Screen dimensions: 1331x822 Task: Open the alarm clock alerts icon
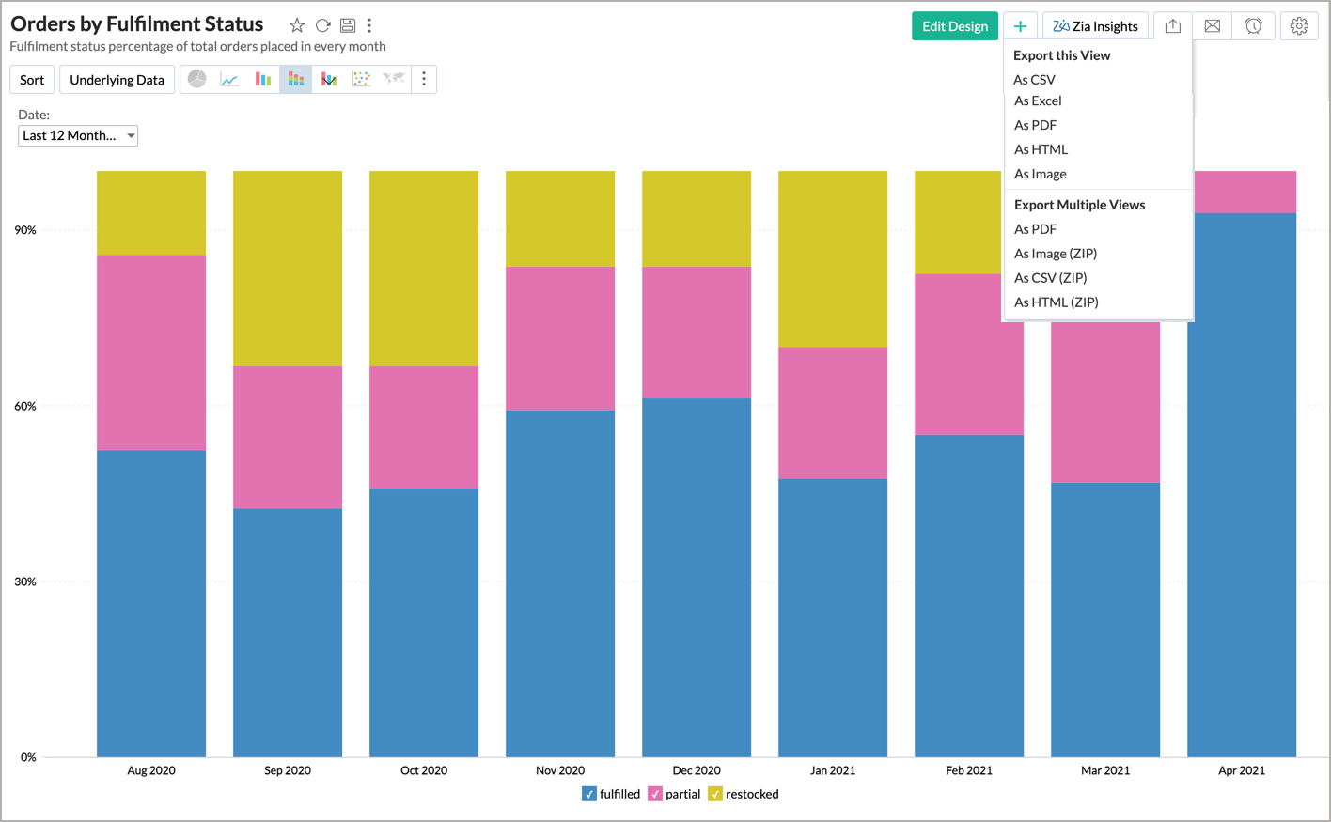1253,26
